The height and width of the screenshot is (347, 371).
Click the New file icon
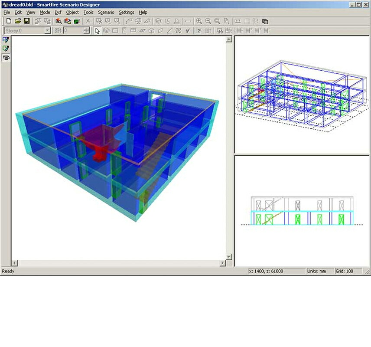click(9, 21)
